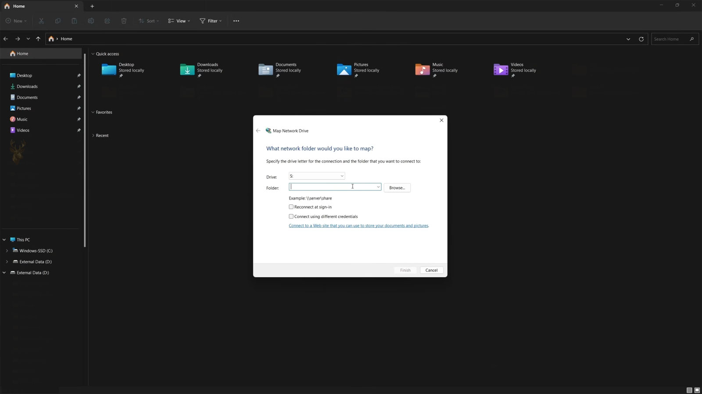This screenshot has height=394, width=702.
Task: Enable Connect using different credentials checkbox
Action: tap(291, 216)
